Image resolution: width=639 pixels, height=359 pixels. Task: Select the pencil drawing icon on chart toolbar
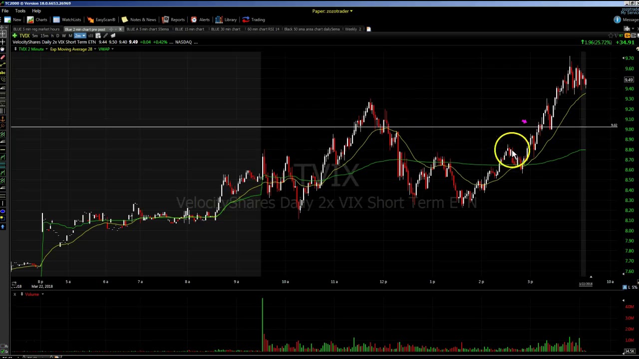tap(105, 35)
